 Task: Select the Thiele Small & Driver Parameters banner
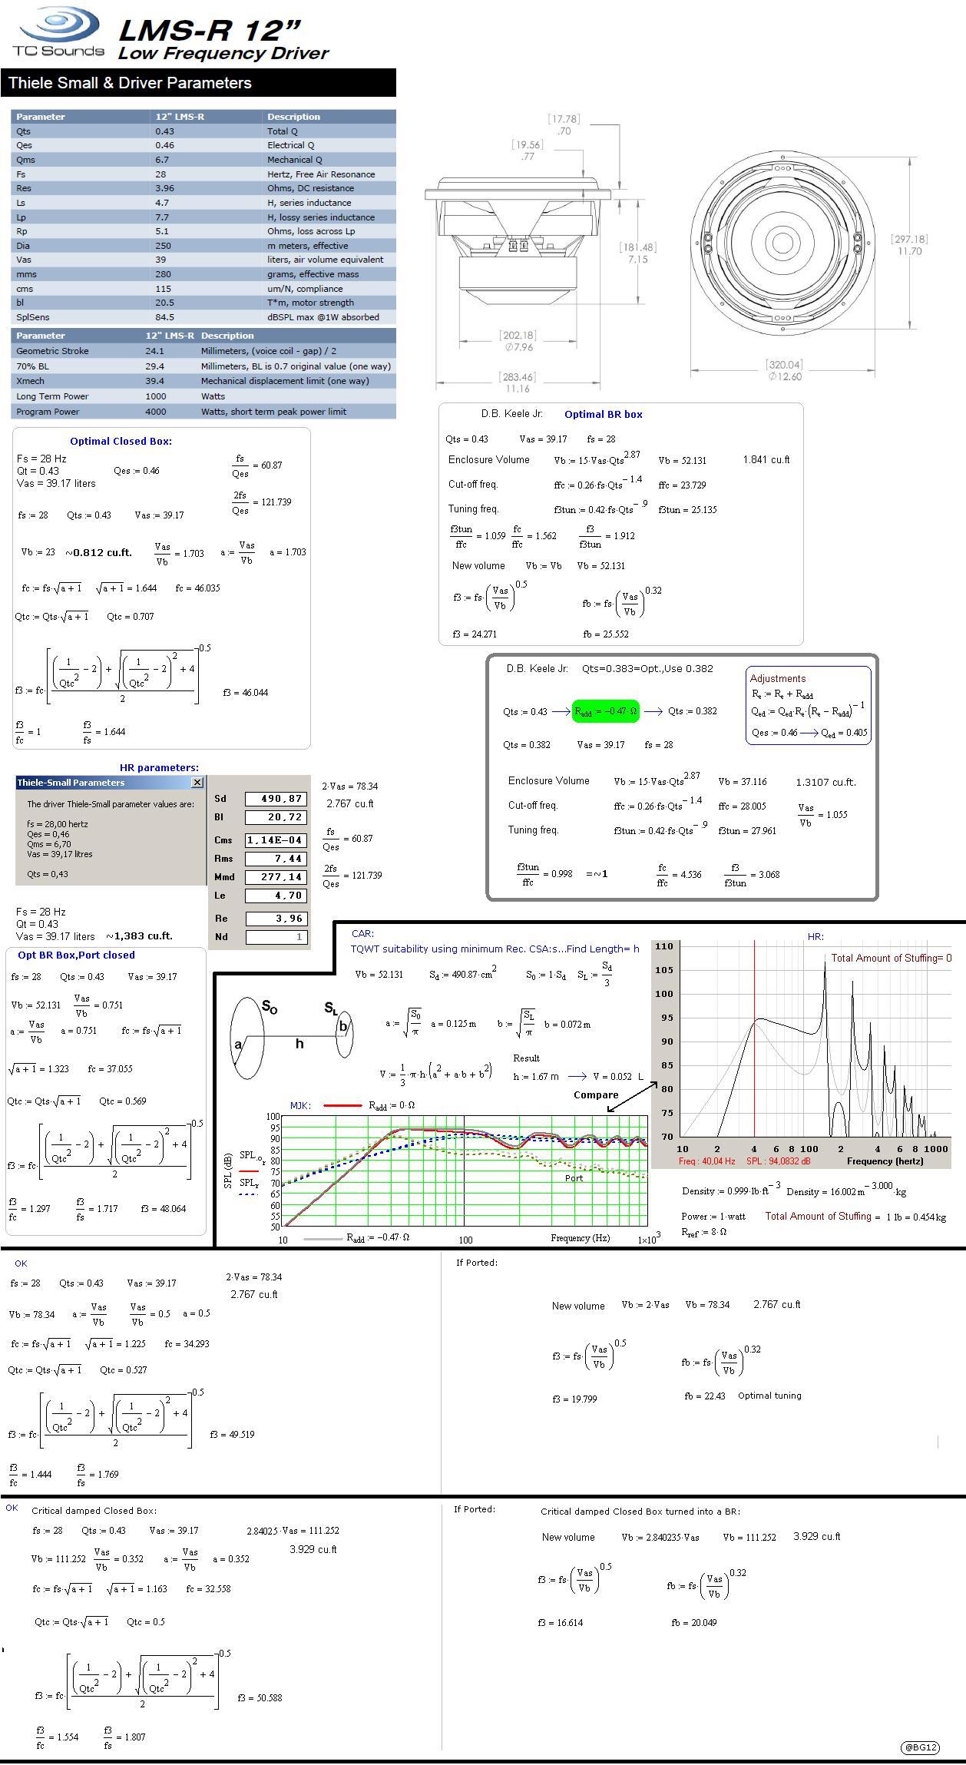tap(198, 83)
